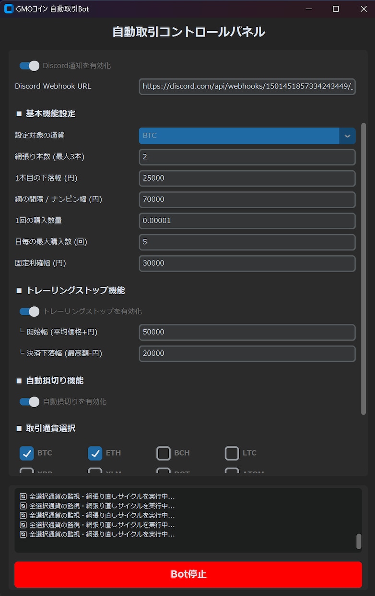Toggle 自動損切りを有効化 switch
The height and width of the screenshot is (596, 375).
(x=29, y=402)
